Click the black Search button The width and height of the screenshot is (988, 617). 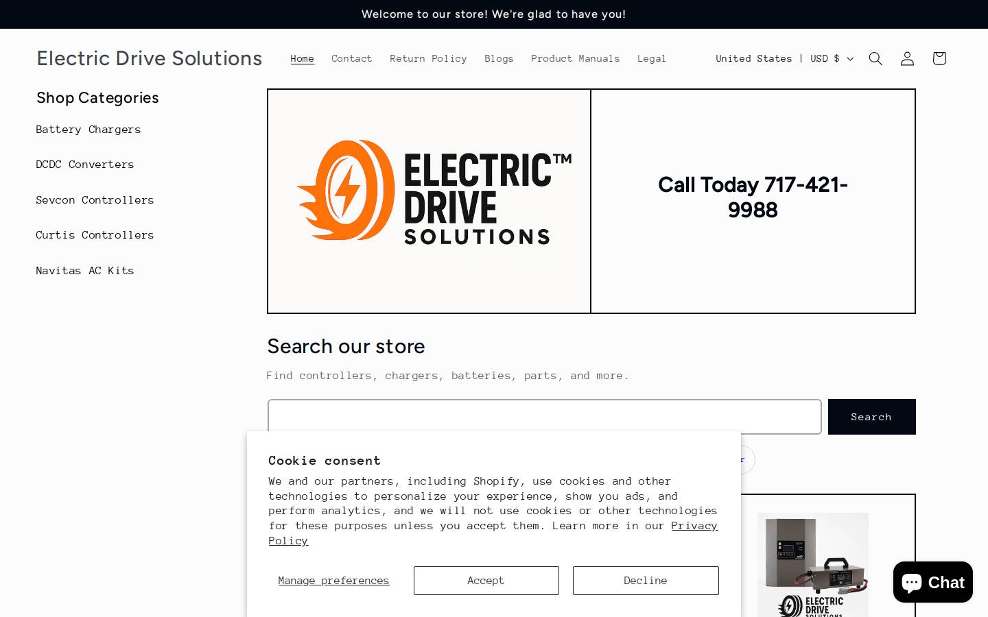tap(871, 417)
